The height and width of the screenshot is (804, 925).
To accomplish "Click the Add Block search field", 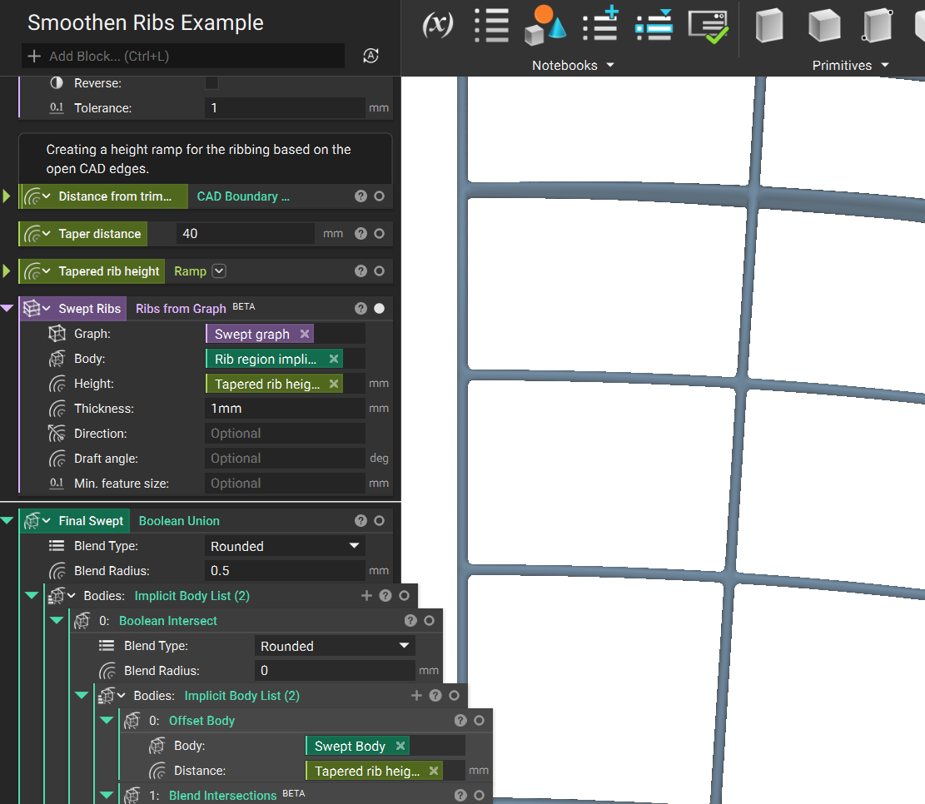I will click(183, 56).
